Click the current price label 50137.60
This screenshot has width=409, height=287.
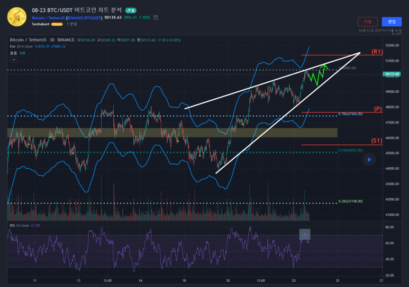(392, 74)
